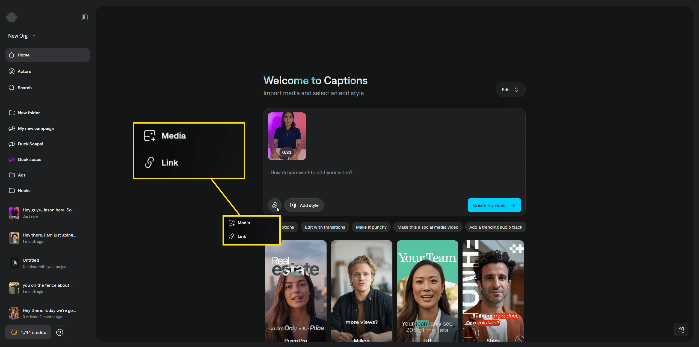
Task: Open 'you on the fence about' project
Action: (x=48, y=288)
